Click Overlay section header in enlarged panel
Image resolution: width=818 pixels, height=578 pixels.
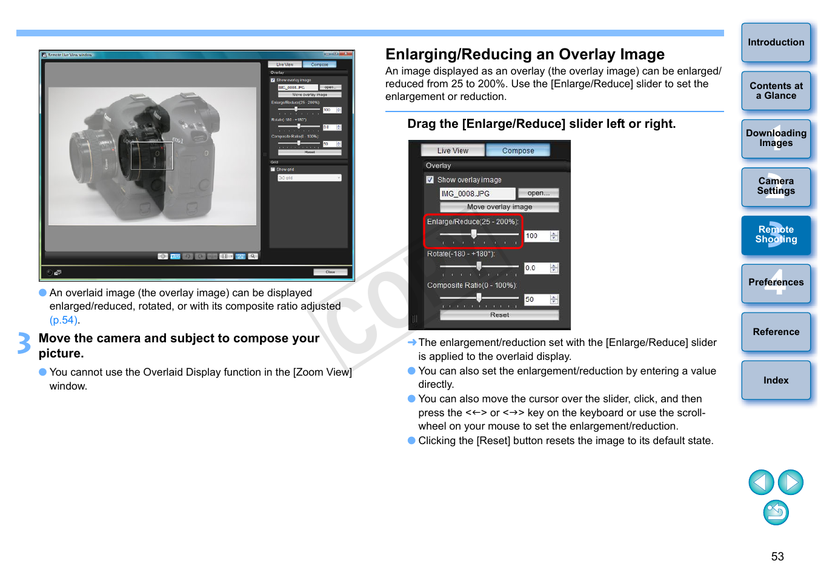[496, 165]
